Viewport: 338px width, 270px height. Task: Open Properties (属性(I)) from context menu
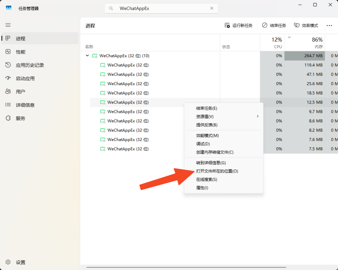coord(224,188)
